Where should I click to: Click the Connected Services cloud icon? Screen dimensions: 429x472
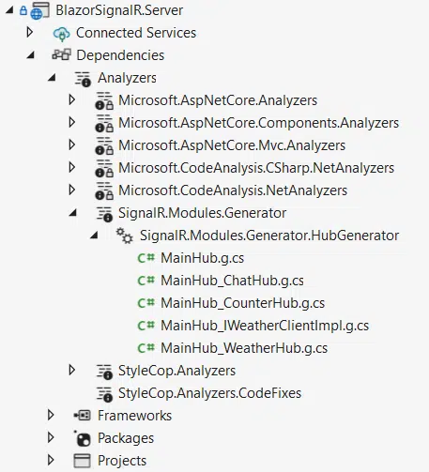coord(62,33)
